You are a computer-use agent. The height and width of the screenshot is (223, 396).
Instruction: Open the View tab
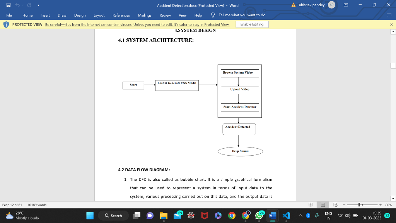point(183,15)
